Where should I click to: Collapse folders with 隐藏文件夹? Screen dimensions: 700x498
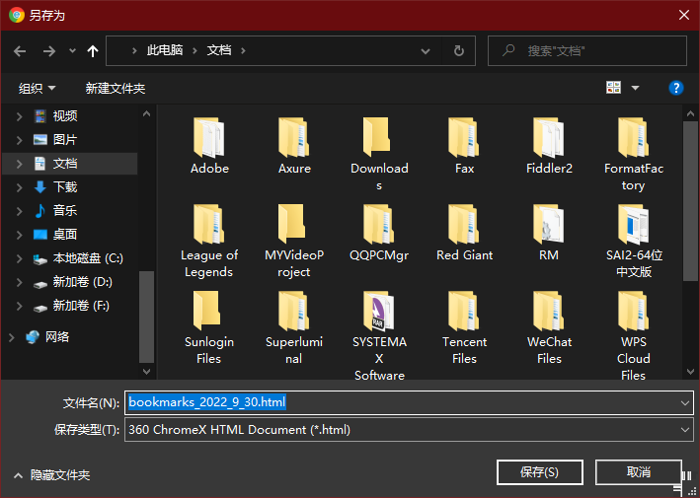(x=51, y=475)
